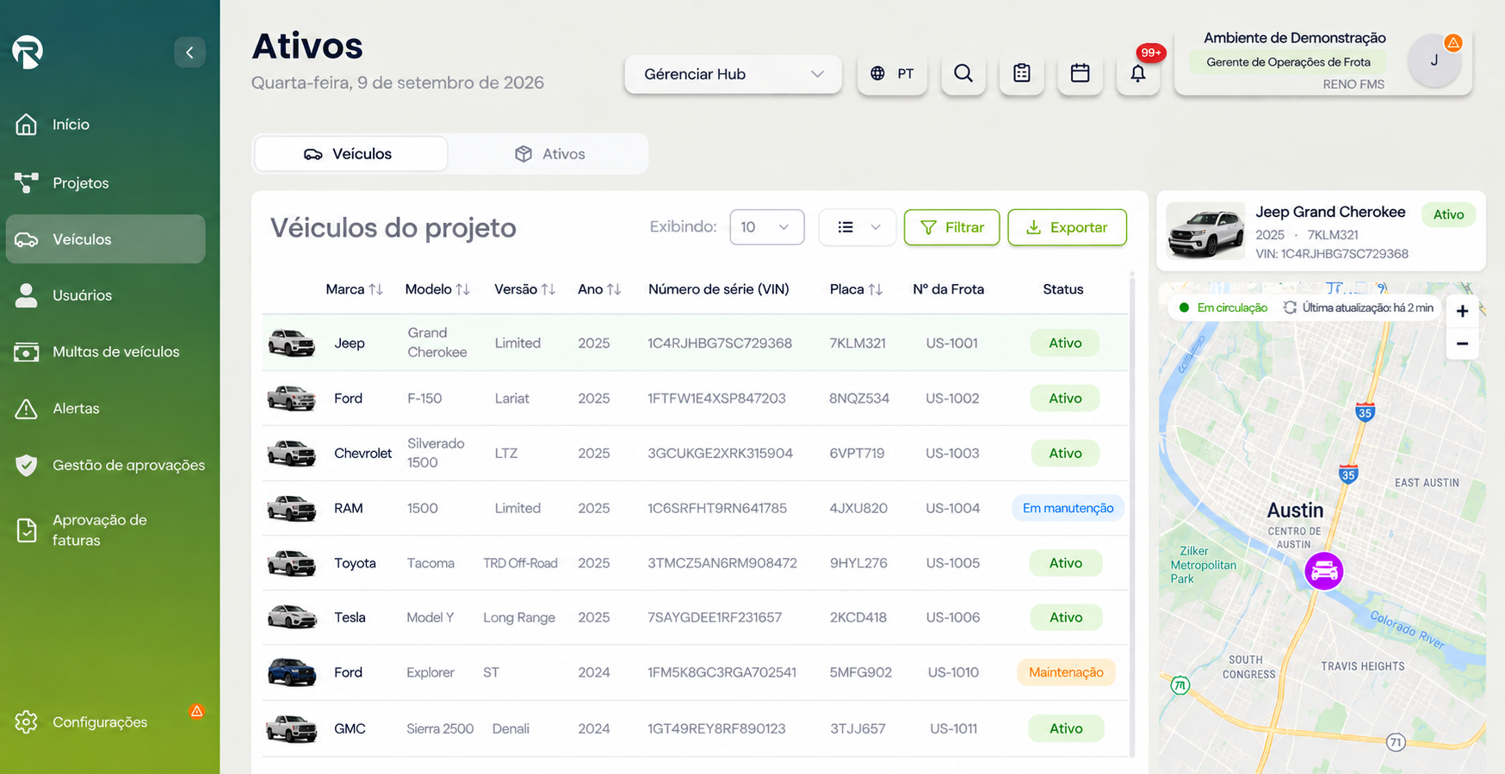This screenshot has height=774, width=1505.
Task: Click the user avatar labeled J
Action: tap(1434, 60)
